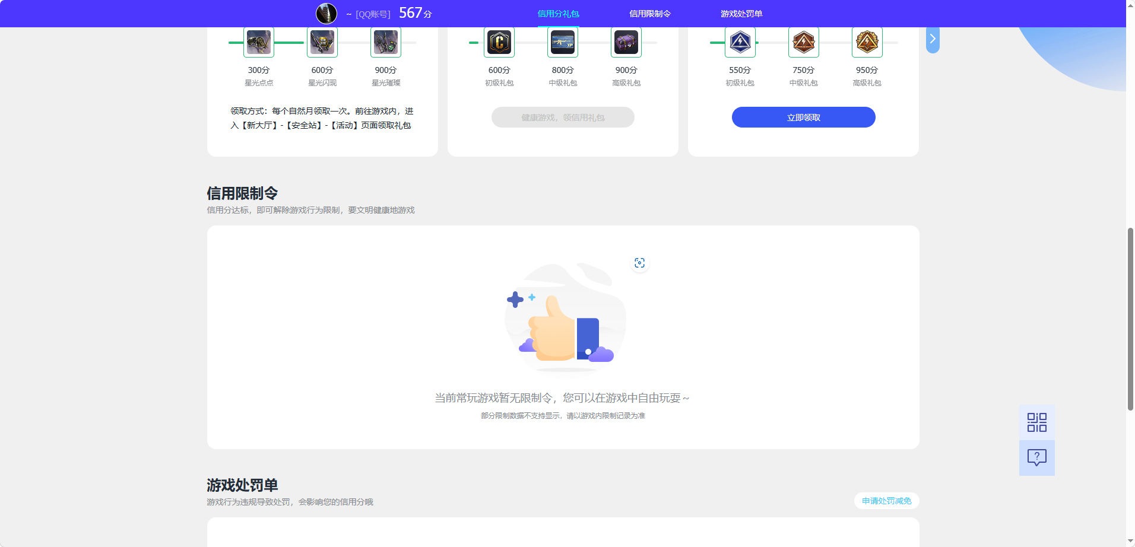The width and height of the screenshot is (1135, 547).
Task: Click the user avatar in header
Action: (326, 13)
